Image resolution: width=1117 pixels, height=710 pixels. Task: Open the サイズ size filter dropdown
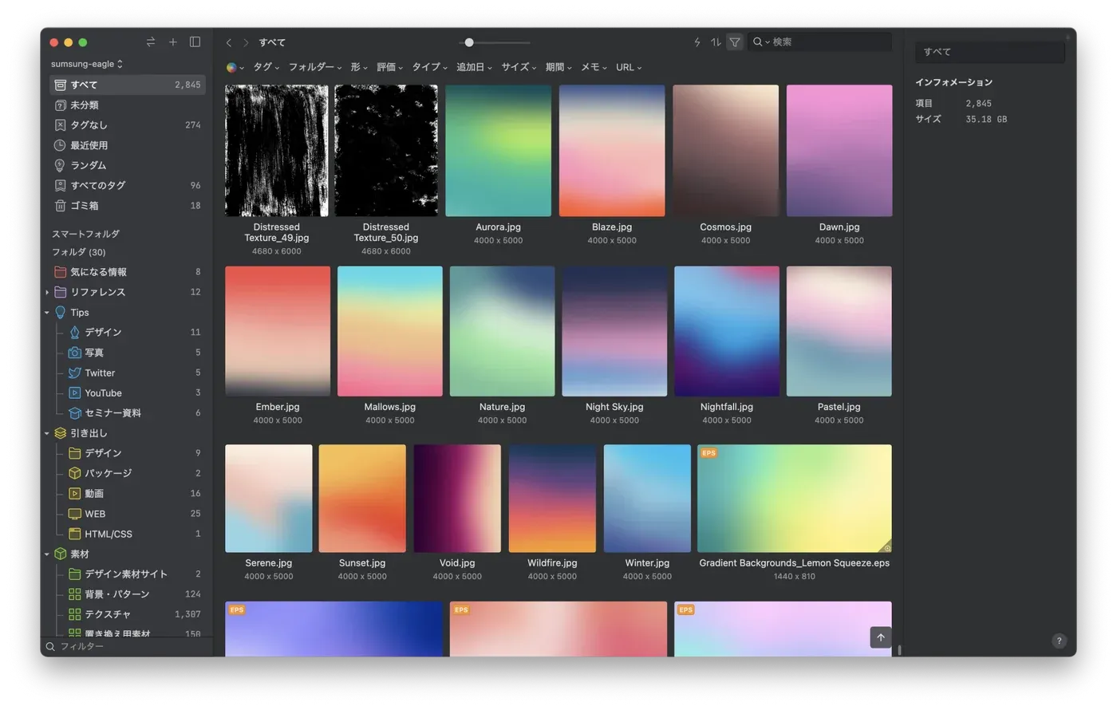[x=519, y=67]
